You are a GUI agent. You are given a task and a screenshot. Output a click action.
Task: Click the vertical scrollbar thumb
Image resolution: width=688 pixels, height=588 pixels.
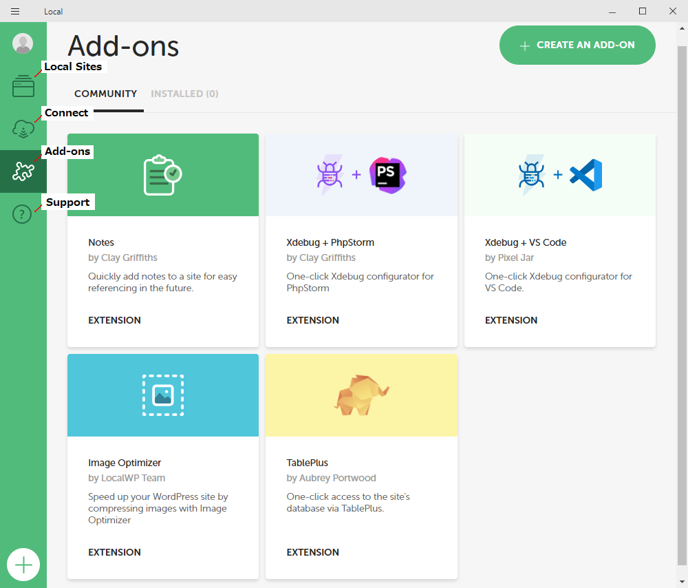[x=682, y=305]
